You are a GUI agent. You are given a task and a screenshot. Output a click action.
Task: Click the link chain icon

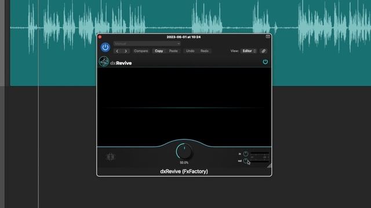point(263,51)
